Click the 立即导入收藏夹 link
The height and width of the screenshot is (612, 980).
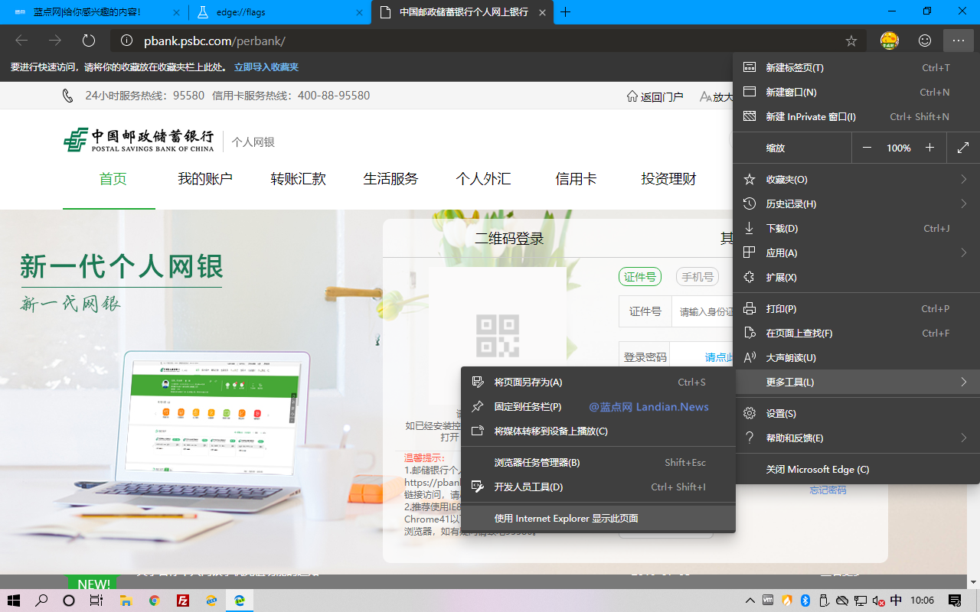pyautogui.click(x=266, y=67)
